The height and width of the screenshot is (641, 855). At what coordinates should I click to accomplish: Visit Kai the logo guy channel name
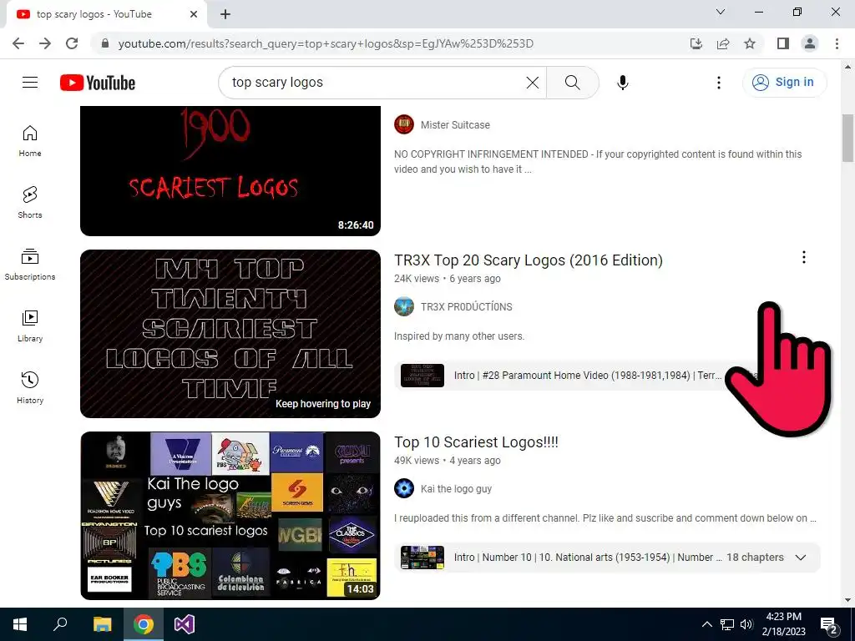(x=456, y=489)
